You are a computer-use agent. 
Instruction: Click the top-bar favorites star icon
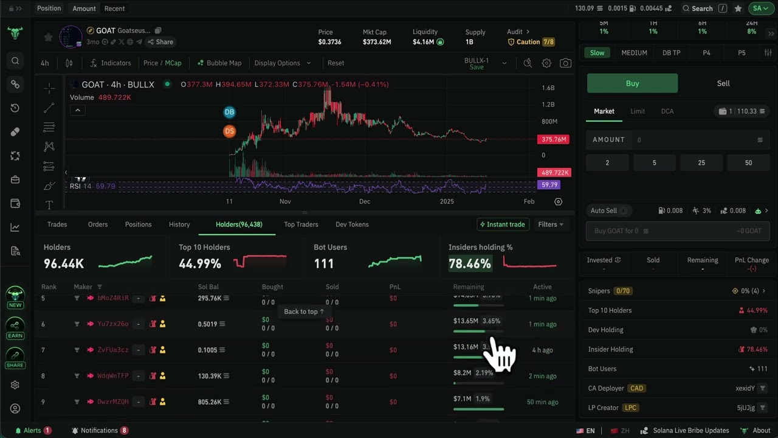[738, 9]
